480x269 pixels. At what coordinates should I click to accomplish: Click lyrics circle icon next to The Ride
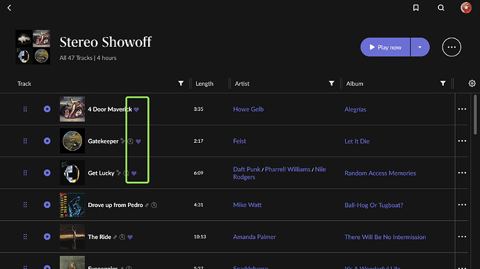coord(122,237)
